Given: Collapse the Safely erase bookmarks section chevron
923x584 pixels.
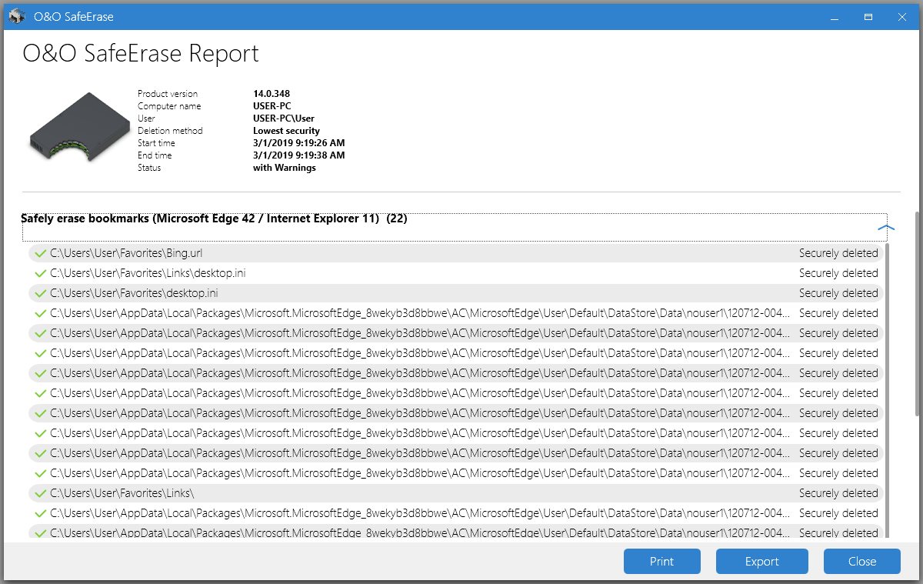Looking at the screenshot, I should pyautogui.click(x=886, y=228).
